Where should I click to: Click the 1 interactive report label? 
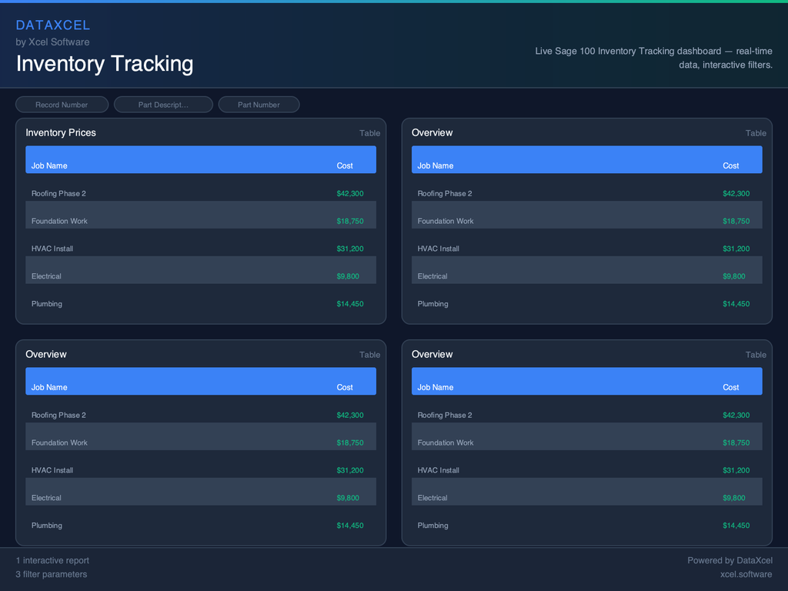click(52, 560)
